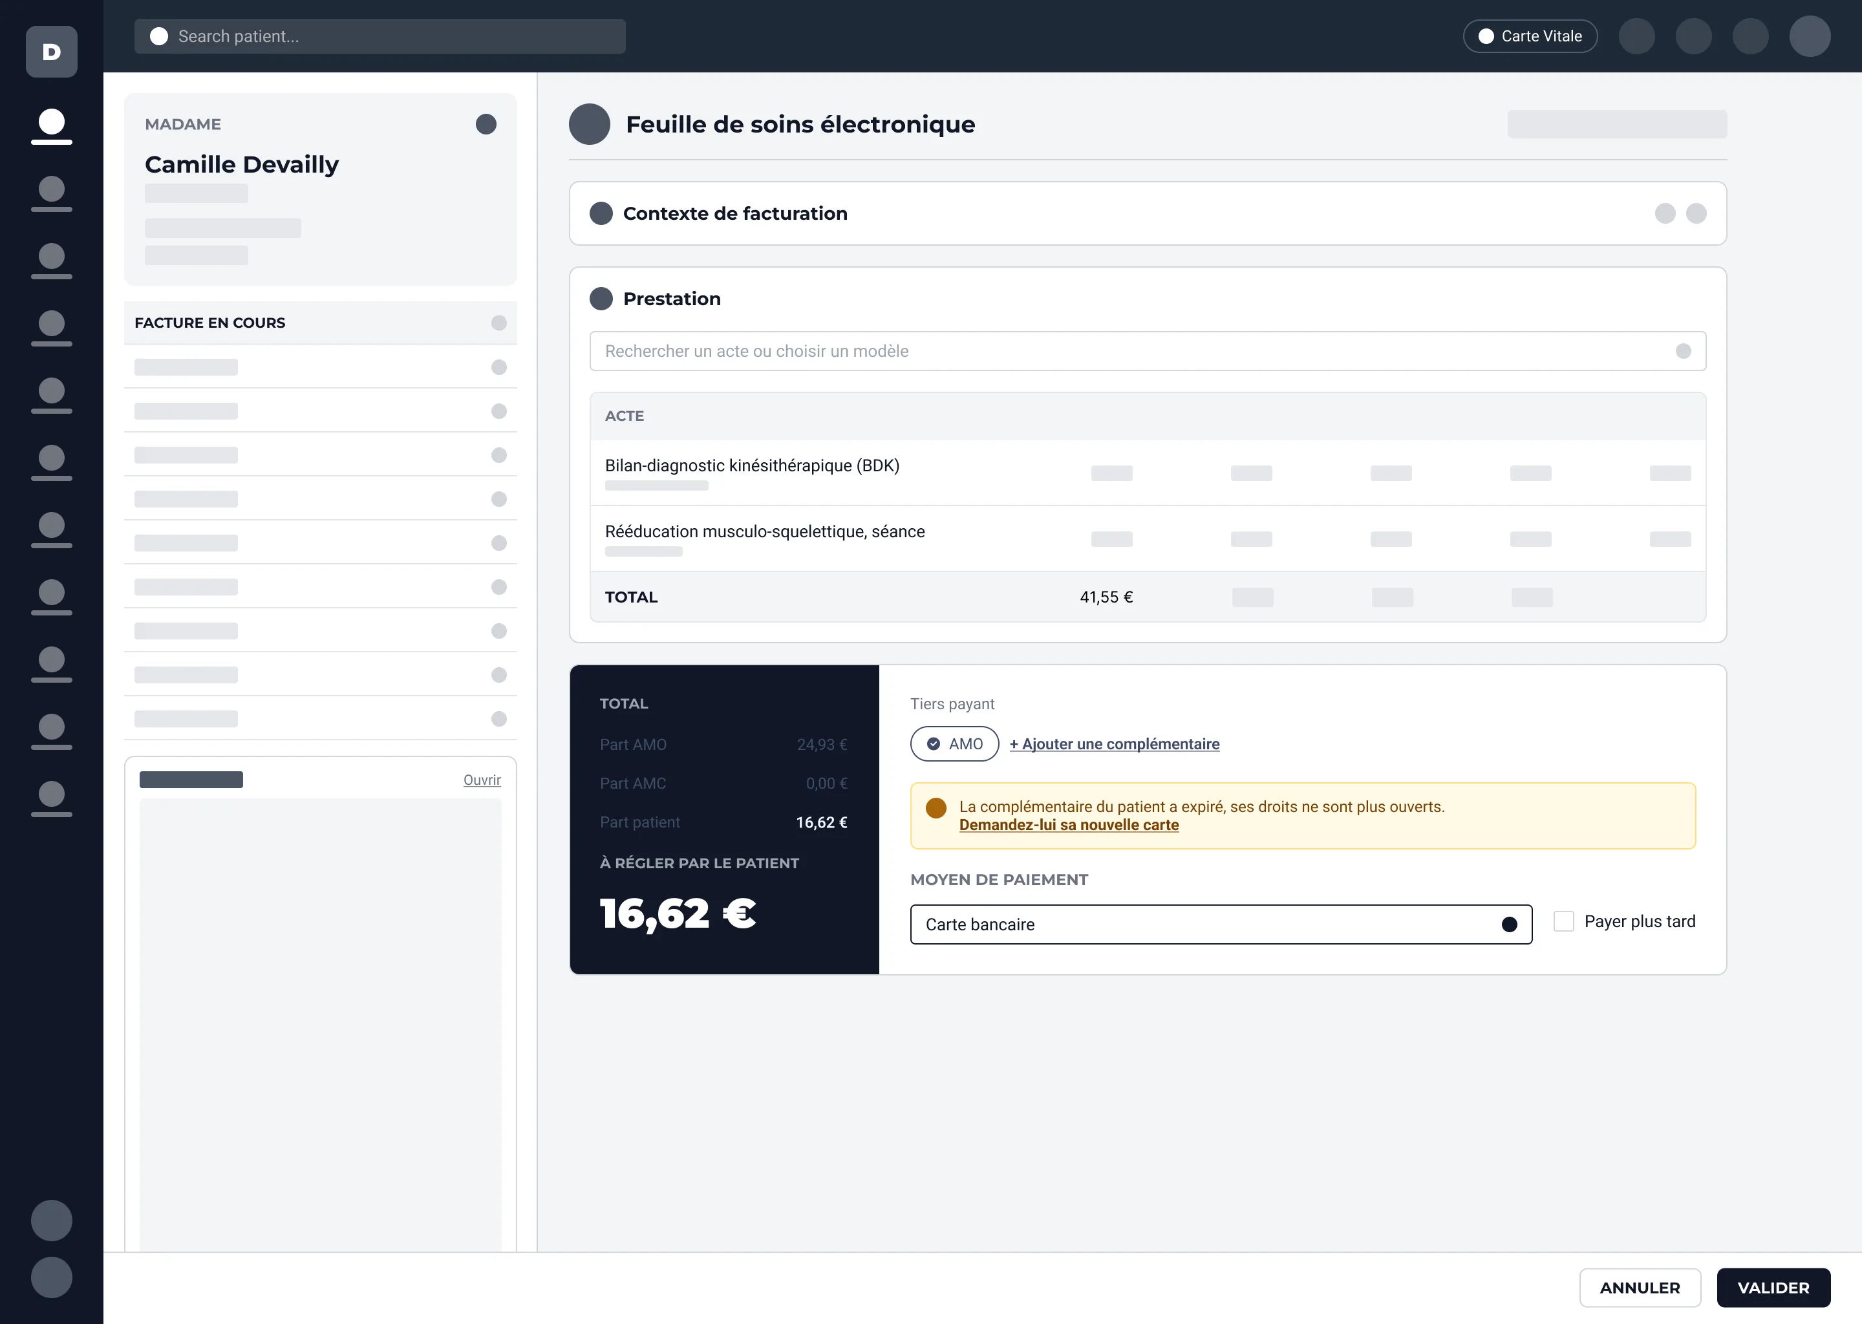Select the first highlighted sidebar nav icon
Viewport: 1862px width, 1324px height.
(x=51, y=126)
